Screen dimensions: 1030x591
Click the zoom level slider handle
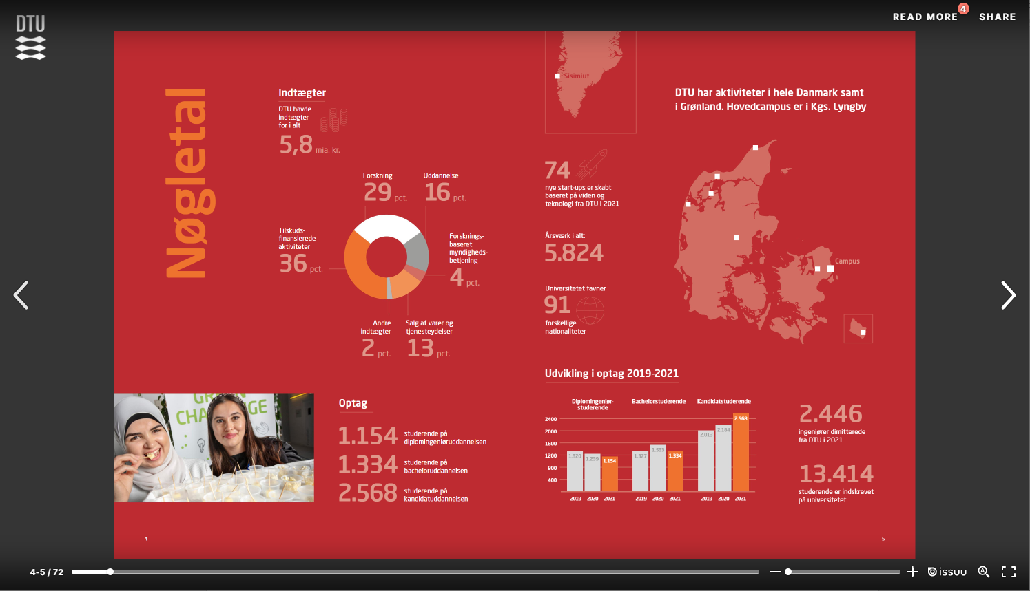click(788, 572)
